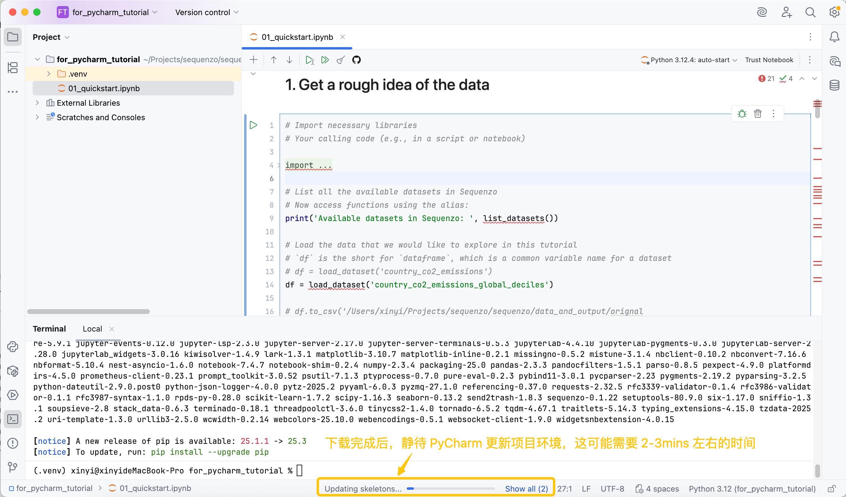Click the Run All cells icon

[325, 60]
